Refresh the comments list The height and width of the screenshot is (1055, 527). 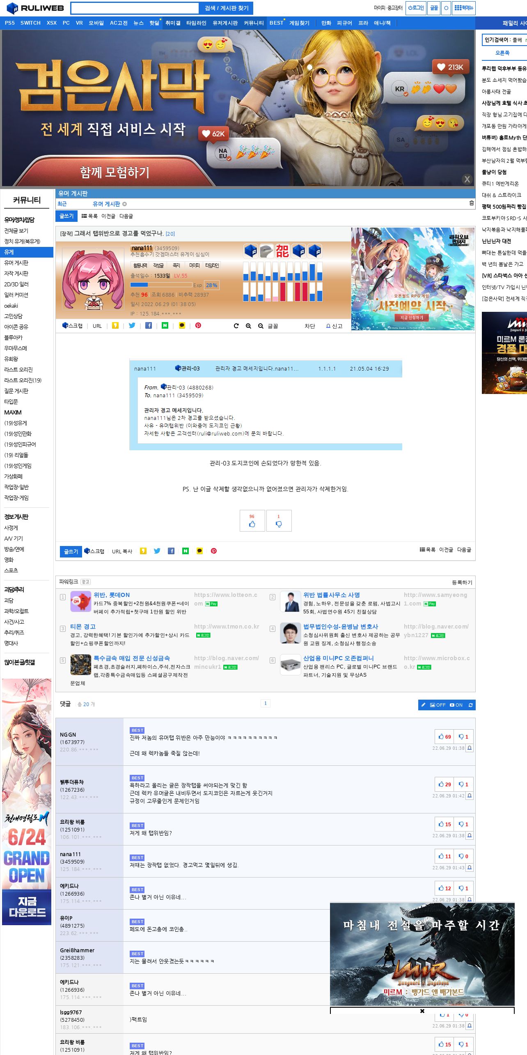click(x=470, y=705)
